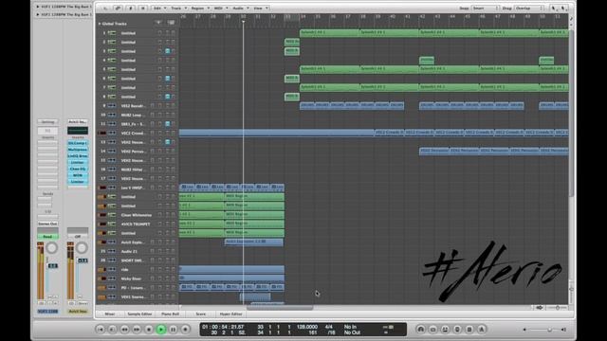Screen dimensions: 607x341
Task: Record-enable track 1 Untitled
Action: point(160,33)
